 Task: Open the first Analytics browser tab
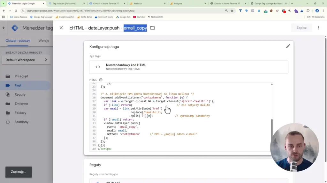(147, 3)
